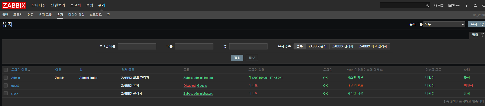Viewport: 485px width, 106px height.
Task: Click Admin's 활성 status link
Action: coord(467,78)
